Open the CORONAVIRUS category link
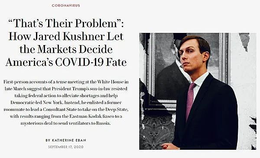Viewport: 260px width, 158px height. pos(66,6)
